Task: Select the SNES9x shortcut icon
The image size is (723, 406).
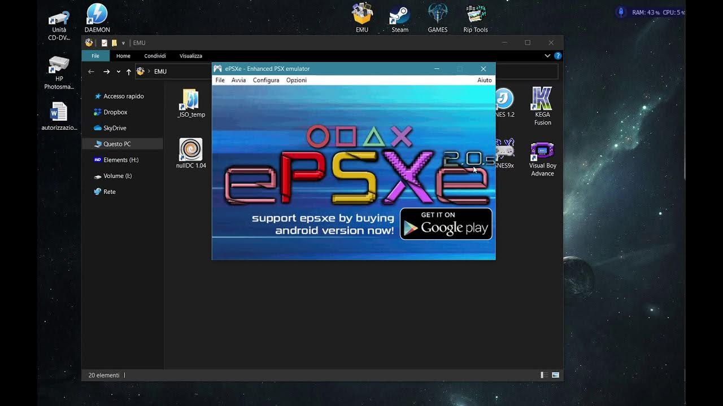Action: (x=504, y=153)
